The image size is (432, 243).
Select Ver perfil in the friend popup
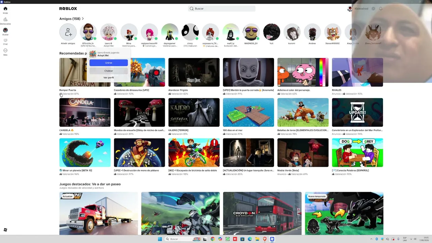[x=109, y=78]
